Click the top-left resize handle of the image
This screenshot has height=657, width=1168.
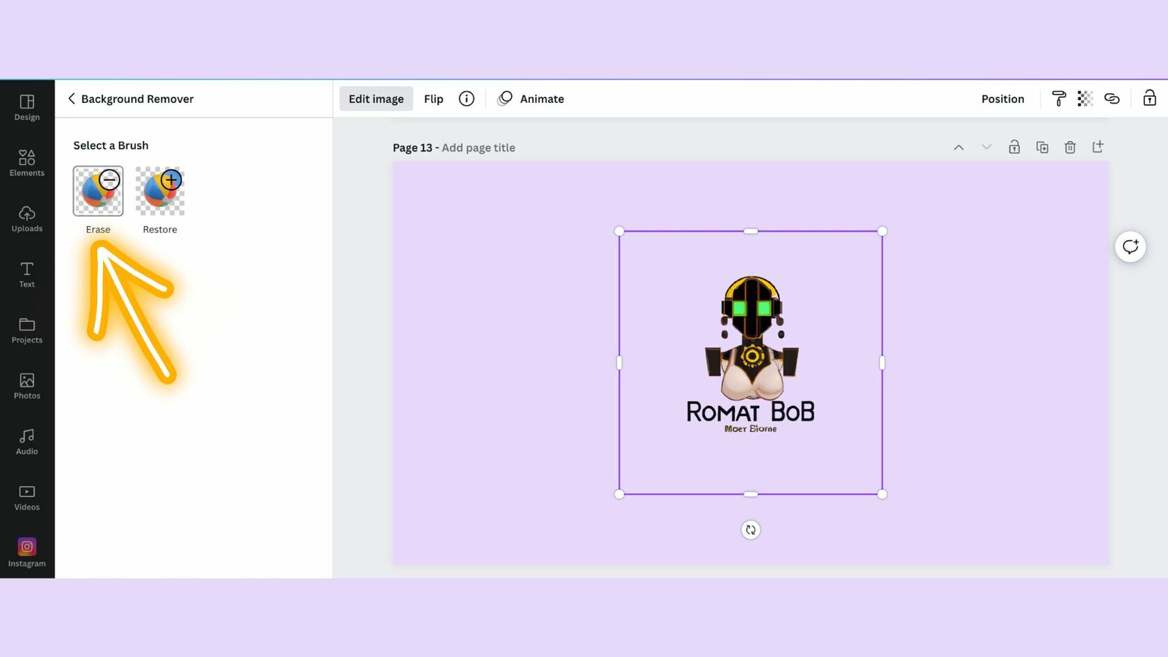pos(619,231)
